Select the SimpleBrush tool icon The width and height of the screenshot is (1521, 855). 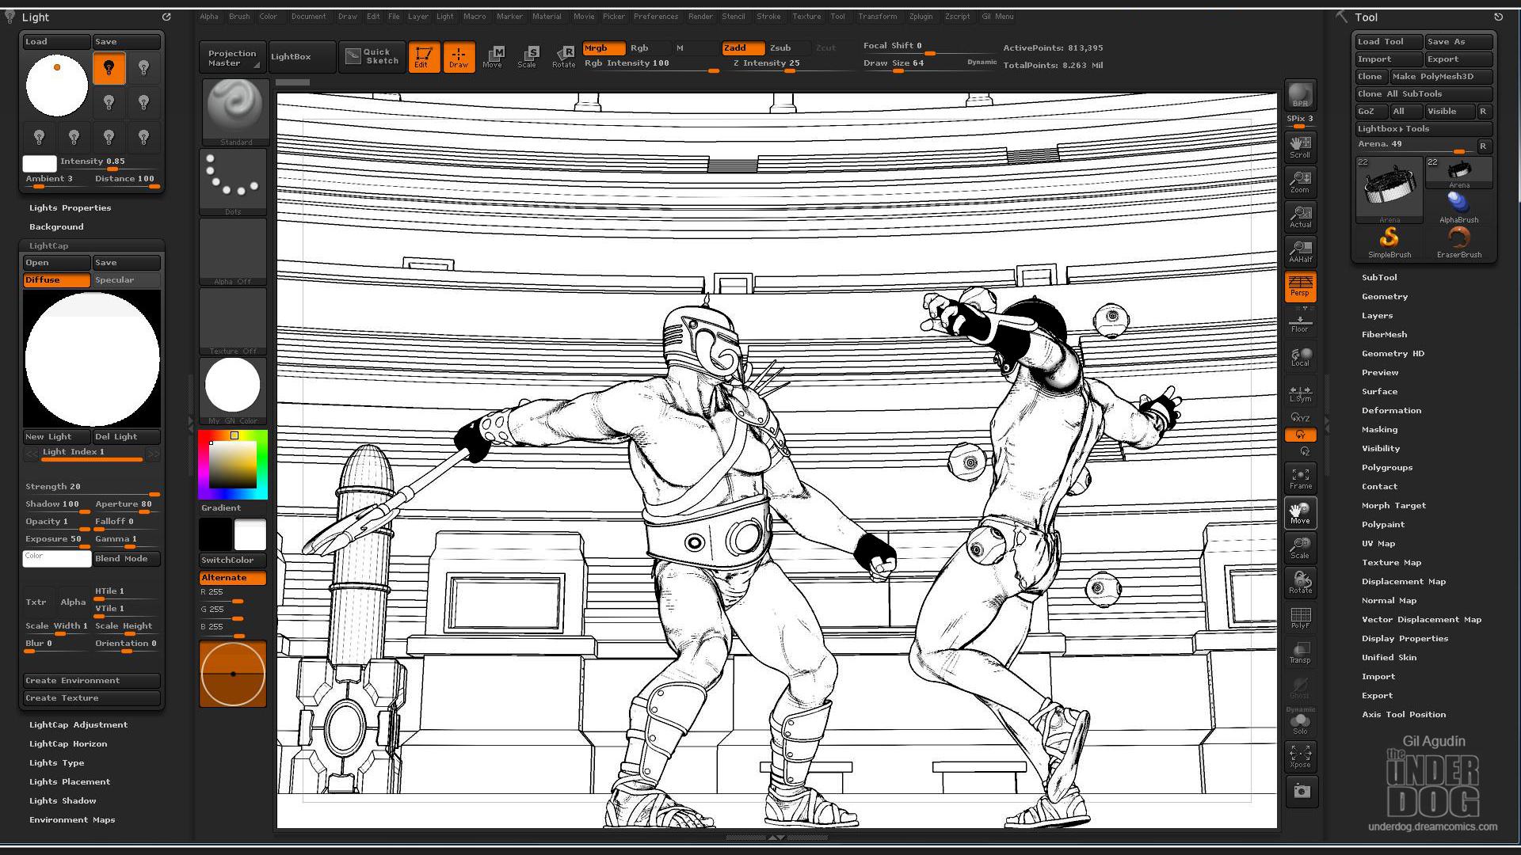pos(1389,241)
